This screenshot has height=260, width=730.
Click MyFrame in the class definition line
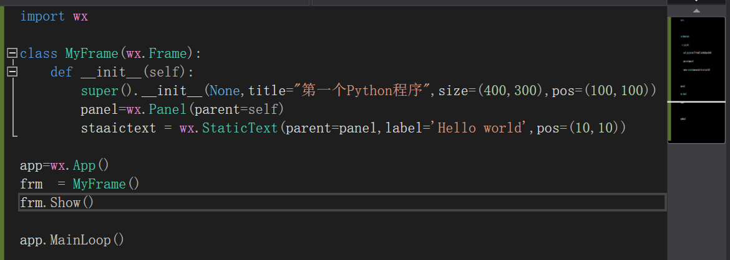click(92, 53)
